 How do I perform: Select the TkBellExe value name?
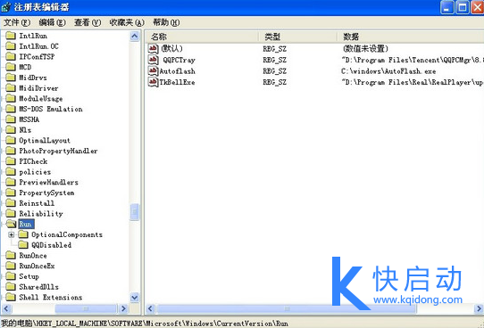pyautogui.click(x=177, y=83)
